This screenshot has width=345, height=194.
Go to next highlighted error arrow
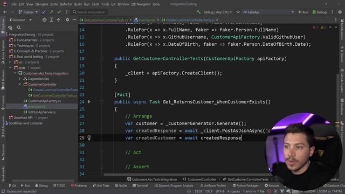pyautogui.click(x=336, y=27)
